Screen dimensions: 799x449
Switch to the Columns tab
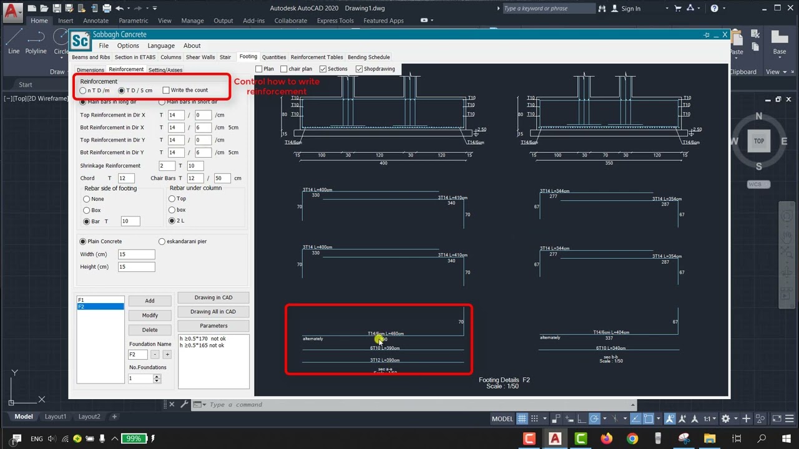pyautogui.click(x=171, y=57)
